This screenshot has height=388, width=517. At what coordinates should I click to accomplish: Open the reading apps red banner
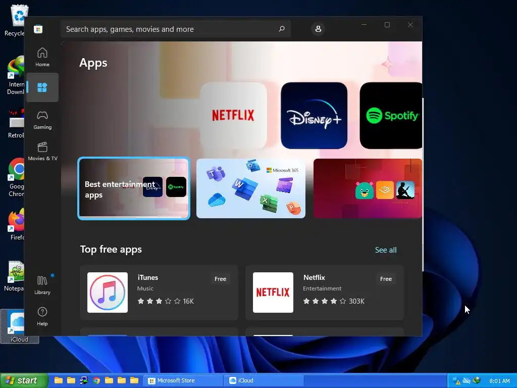368,188
